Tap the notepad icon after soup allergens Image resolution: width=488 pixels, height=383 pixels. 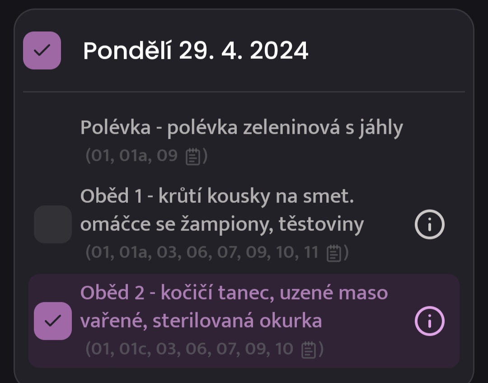[x=193, y=156]
